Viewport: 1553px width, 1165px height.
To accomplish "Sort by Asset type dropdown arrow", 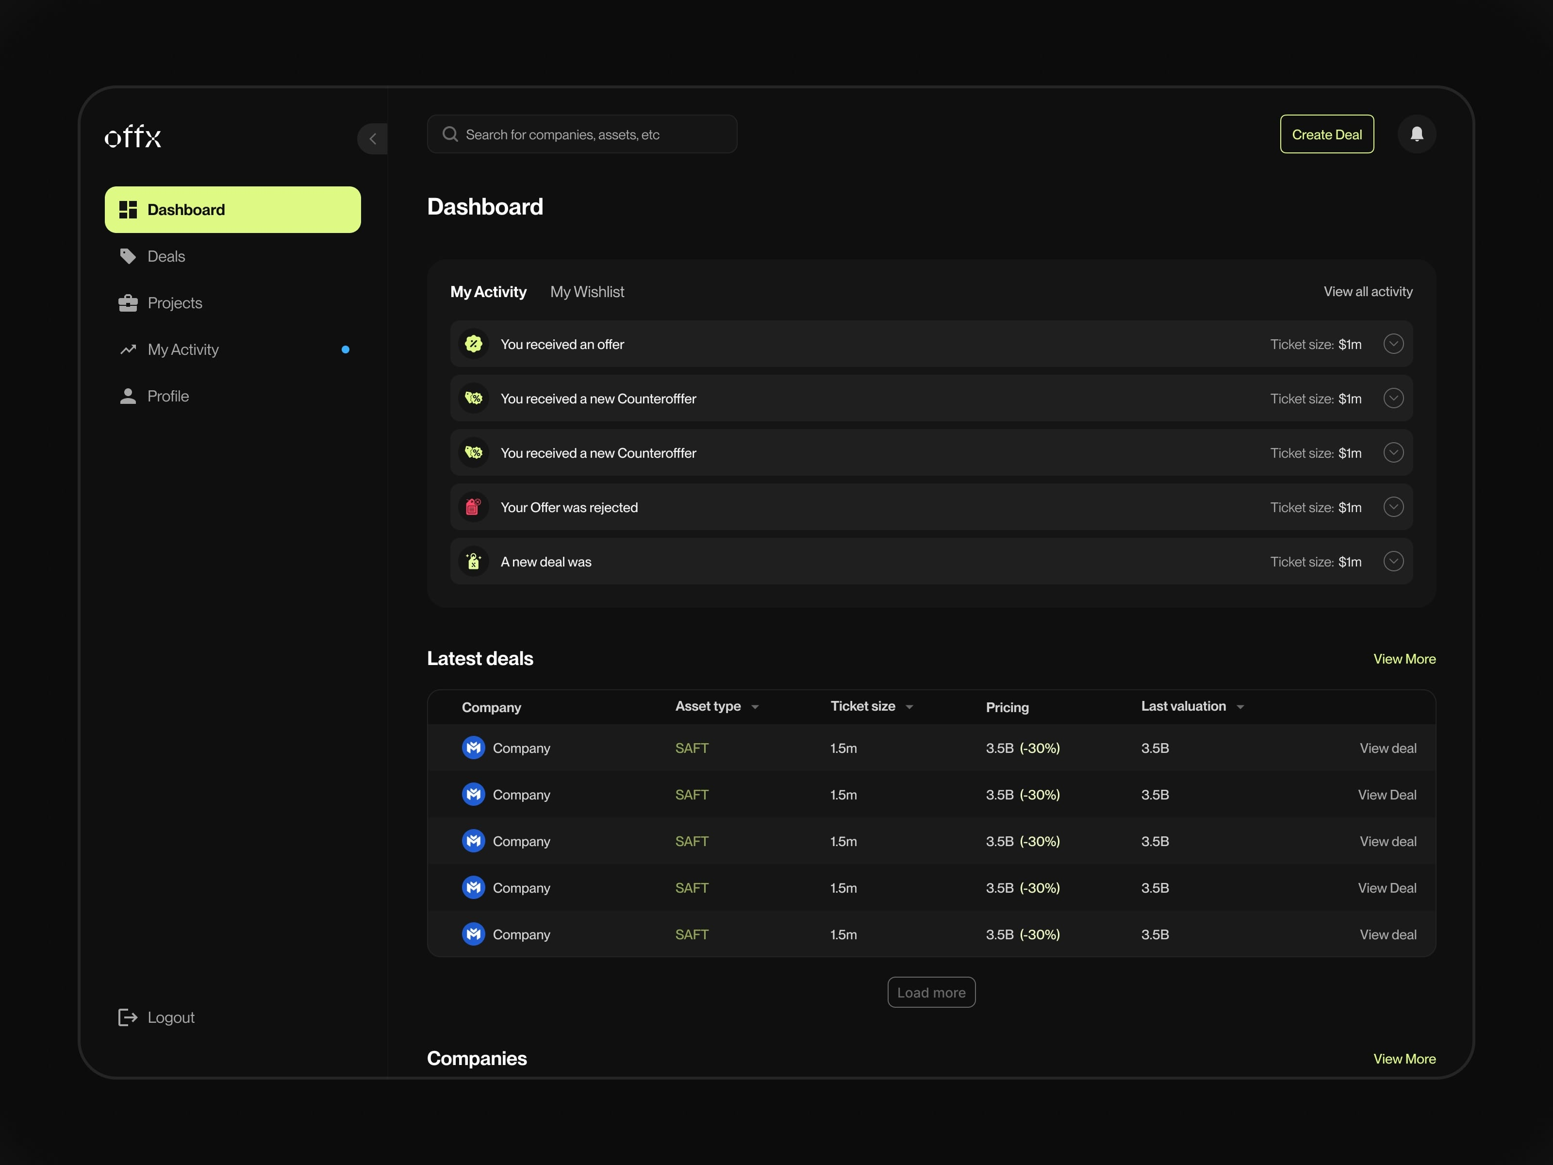I will 755,707.
